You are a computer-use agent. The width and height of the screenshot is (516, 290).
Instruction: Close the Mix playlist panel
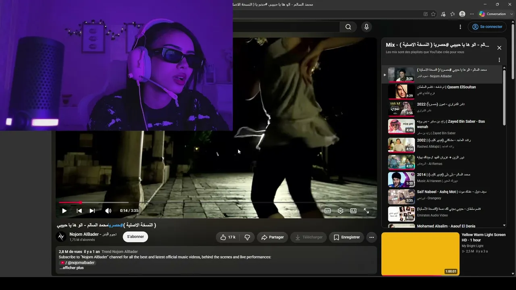click(x=499, y=48)
